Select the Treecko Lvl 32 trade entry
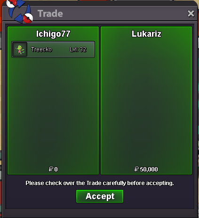 point(53,49)
